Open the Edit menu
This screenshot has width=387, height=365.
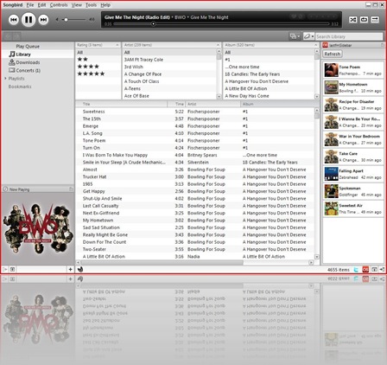(x=41, y=5)
